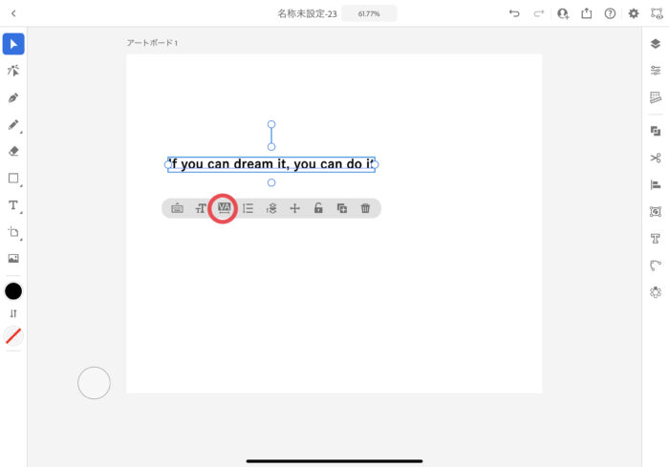Screen dimensions: 669x467
Task: Open the Place image tool
Action: [13, 259]
